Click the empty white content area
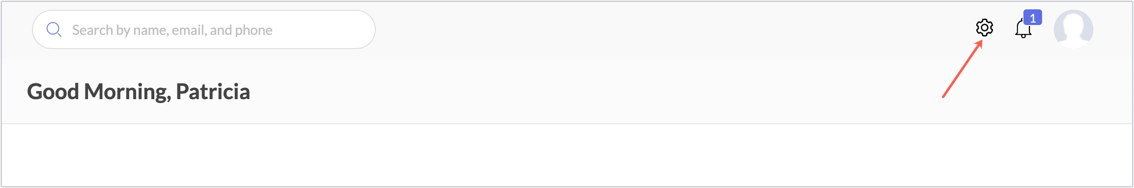Viewport: 1134px width, 188px height. (567, 155)
